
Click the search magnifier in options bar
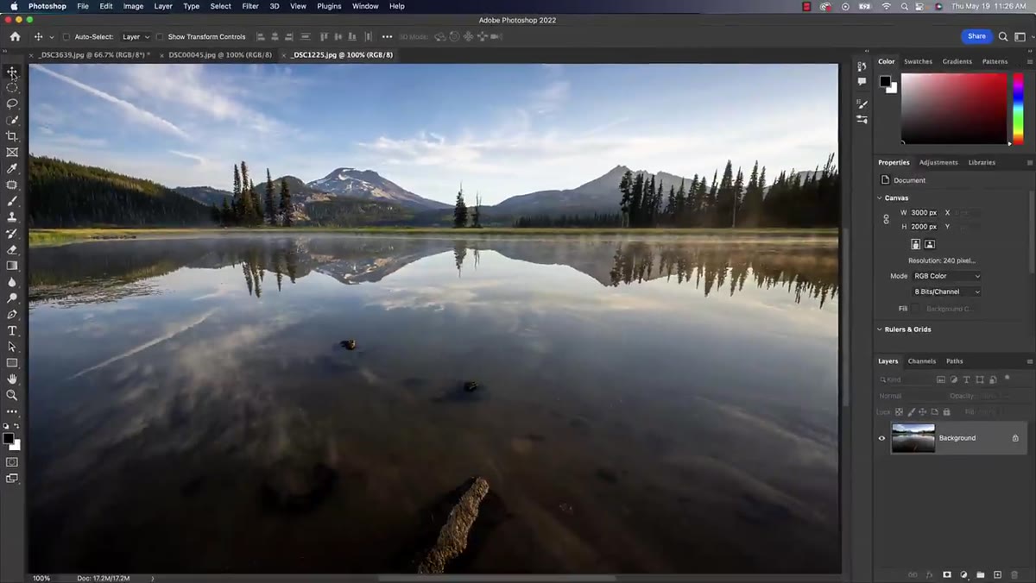[1003, 37]
